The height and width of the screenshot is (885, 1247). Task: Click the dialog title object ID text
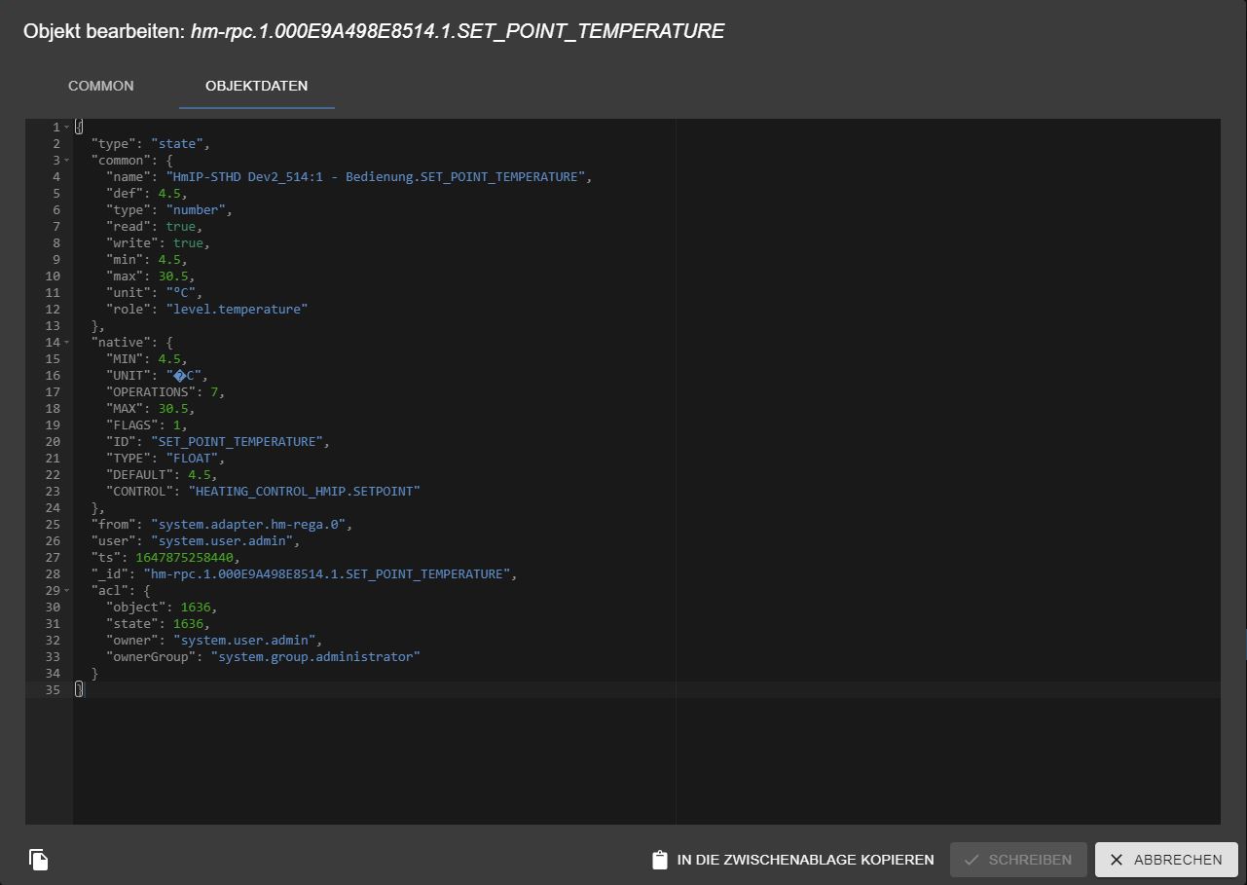tap(458, 30)
